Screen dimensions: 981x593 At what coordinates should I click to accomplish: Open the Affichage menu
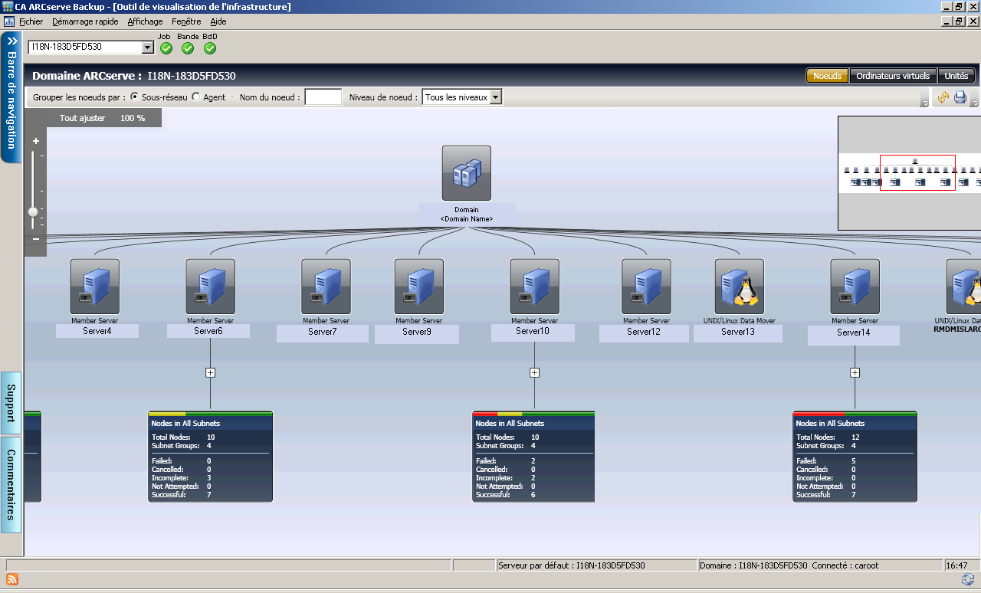145,21
